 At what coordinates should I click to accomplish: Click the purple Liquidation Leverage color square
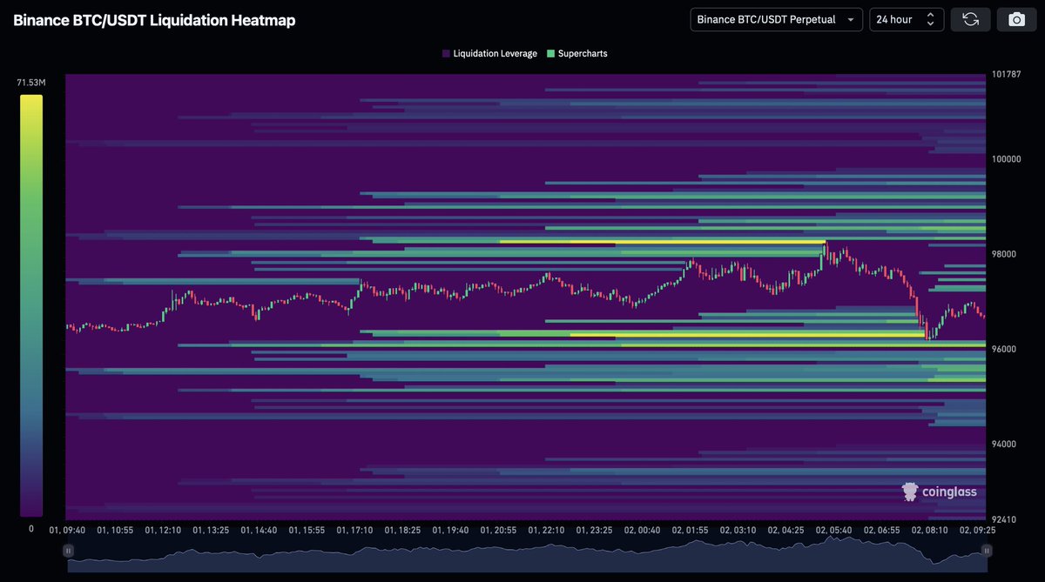pyautogui.click(x=445, y=53)
